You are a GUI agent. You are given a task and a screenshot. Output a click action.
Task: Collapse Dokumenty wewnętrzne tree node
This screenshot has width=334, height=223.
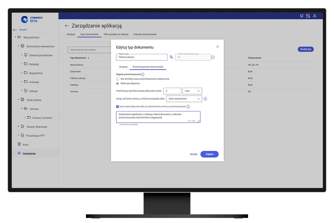pos(19,46)
